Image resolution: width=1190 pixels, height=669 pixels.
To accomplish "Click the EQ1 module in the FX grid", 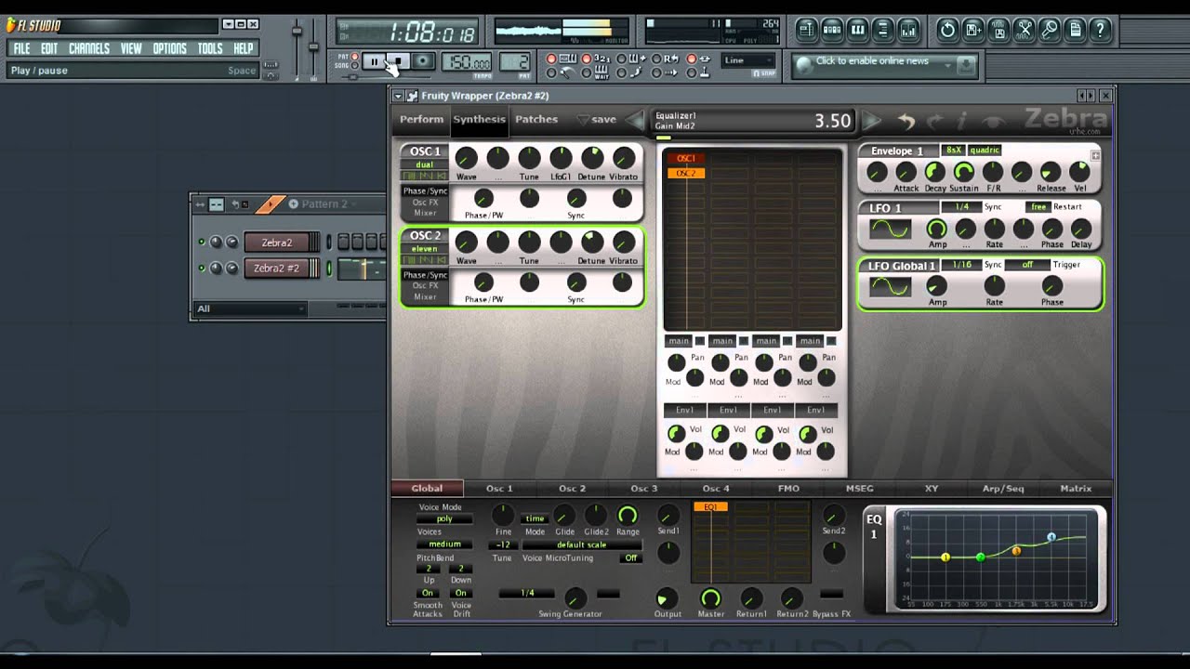I will (710, 507).
